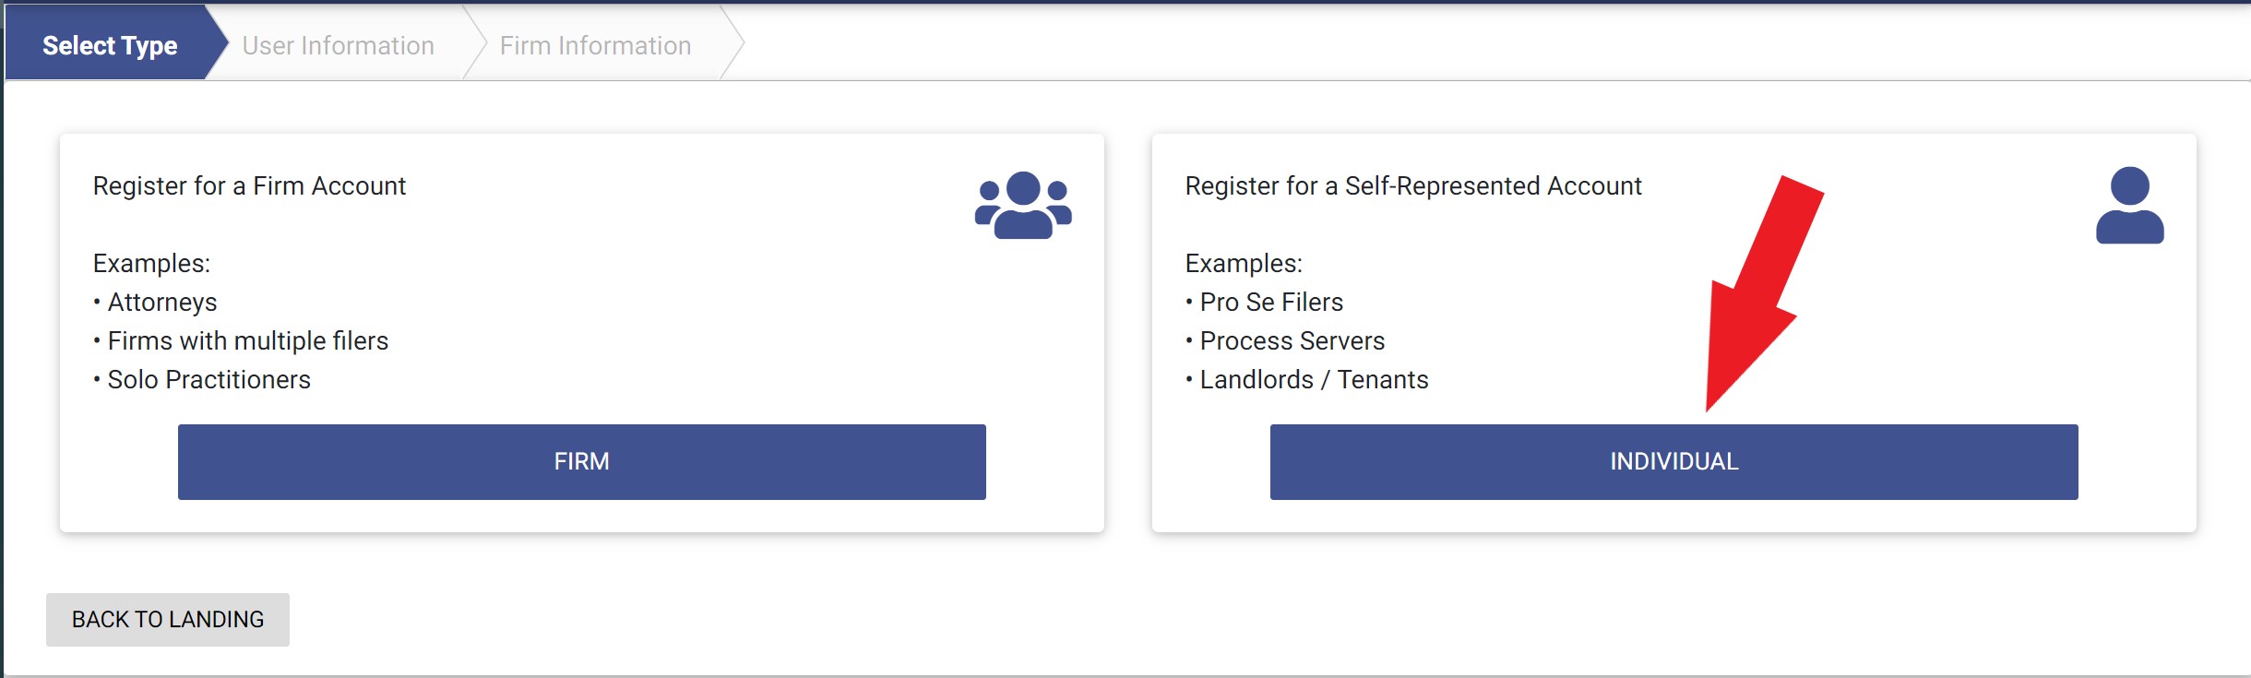2251x678 pixels.
Task: Click the Examples label in the self-represented card
Action: click(x=1244, y=263)
